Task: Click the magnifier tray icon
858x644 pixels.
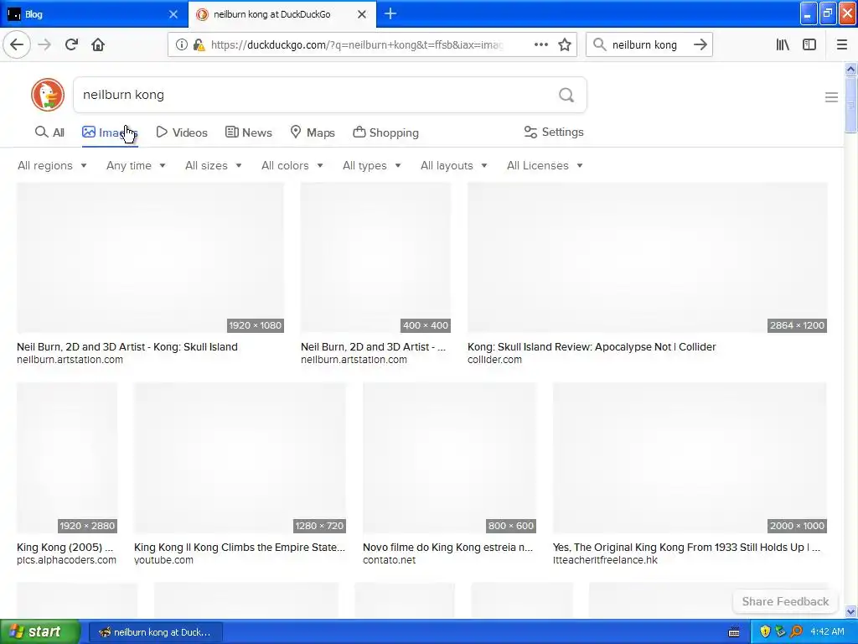Action: point(797,632)
